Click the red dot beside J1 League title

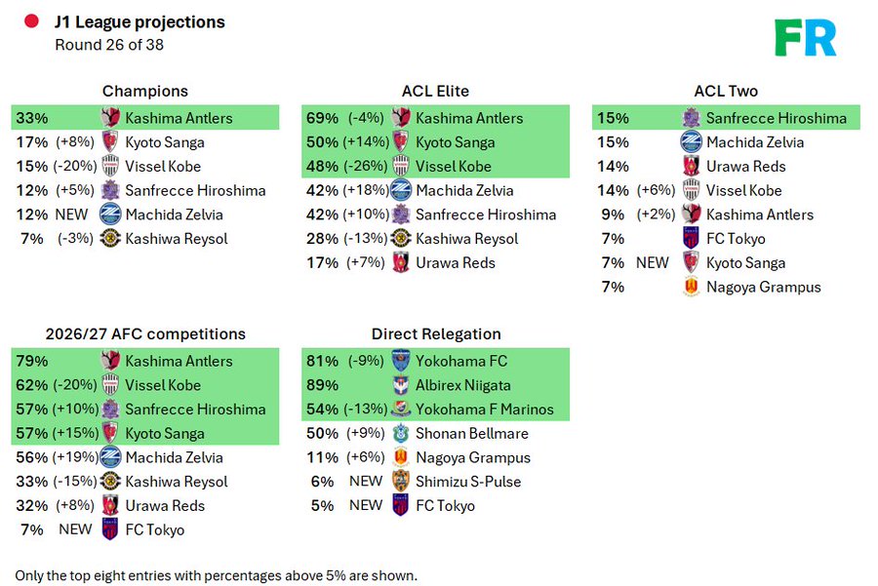[x=31, y=21]
